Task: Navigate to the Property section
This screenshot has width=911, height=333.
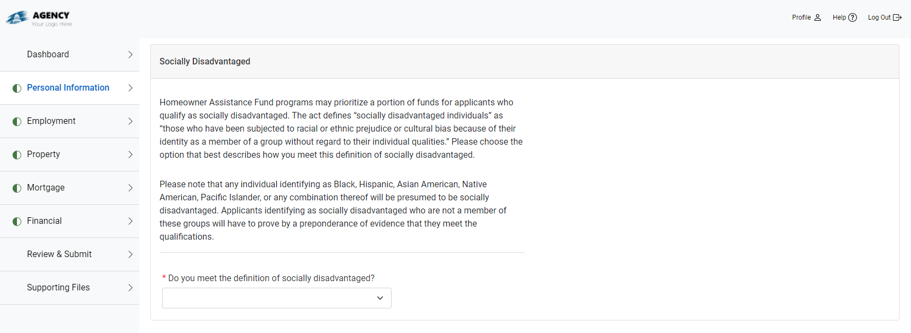Action: 44,154
